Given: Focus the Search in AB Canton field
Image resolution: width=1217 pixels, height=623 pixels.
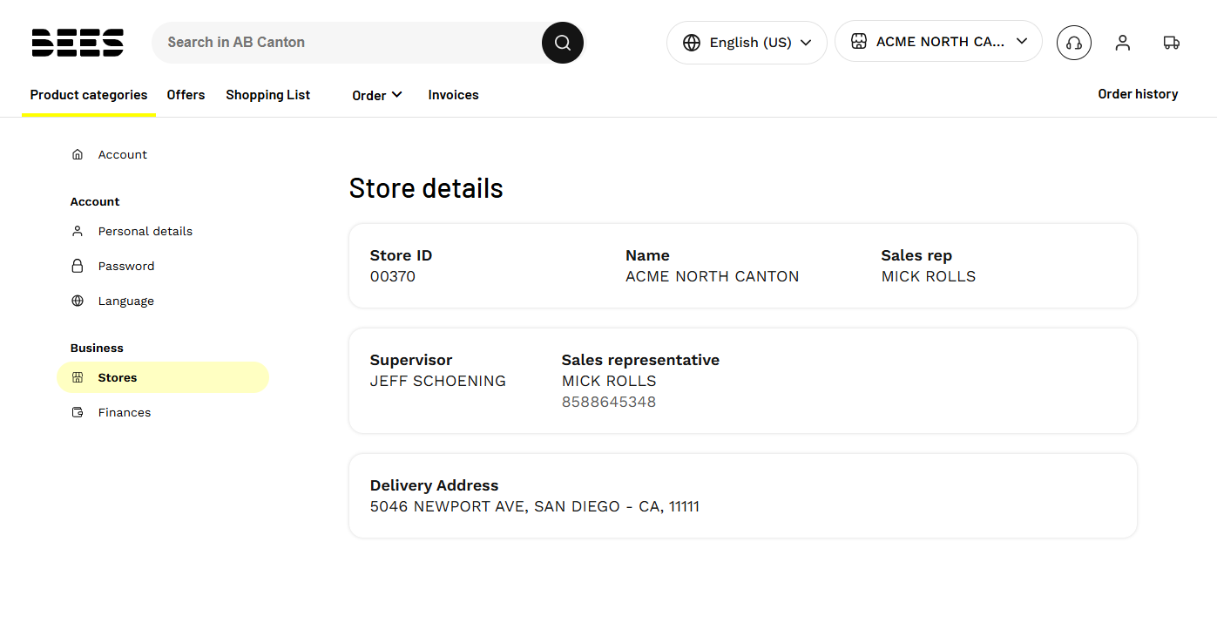Looking at the screenshot, I should [348, 42].
